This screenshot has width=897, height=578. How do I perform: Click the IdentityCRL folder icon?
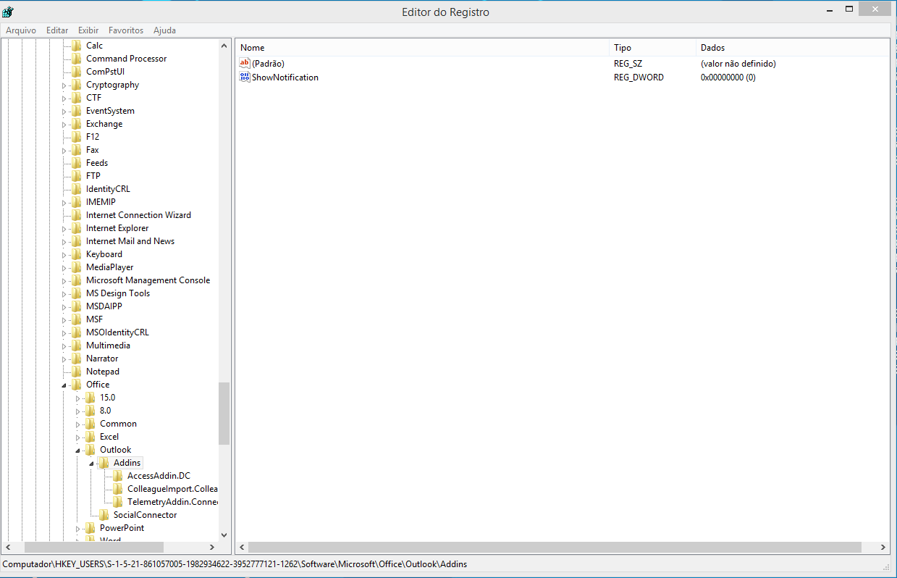76,189
